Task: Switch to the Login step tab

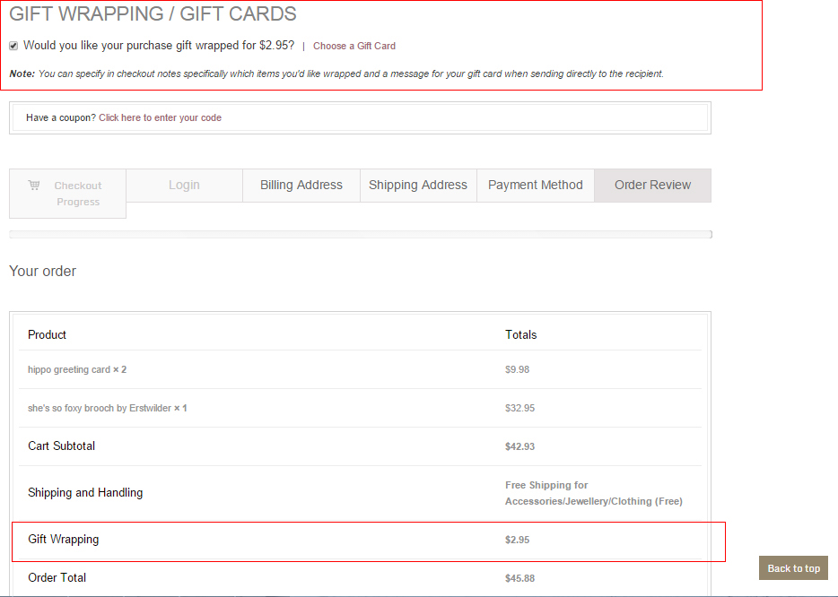Action: pos(185,186)
